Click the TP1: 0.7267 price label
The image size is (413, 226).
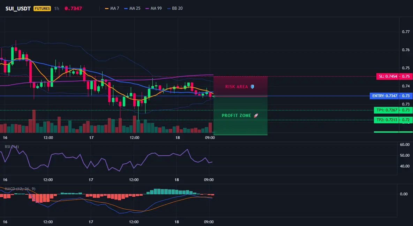[386, 110]
